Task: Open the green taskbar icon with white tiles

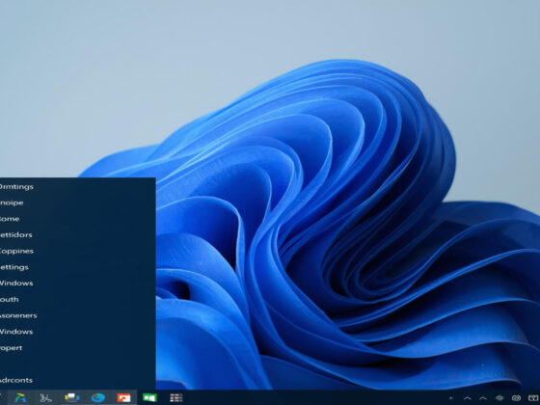Action: 149,397
